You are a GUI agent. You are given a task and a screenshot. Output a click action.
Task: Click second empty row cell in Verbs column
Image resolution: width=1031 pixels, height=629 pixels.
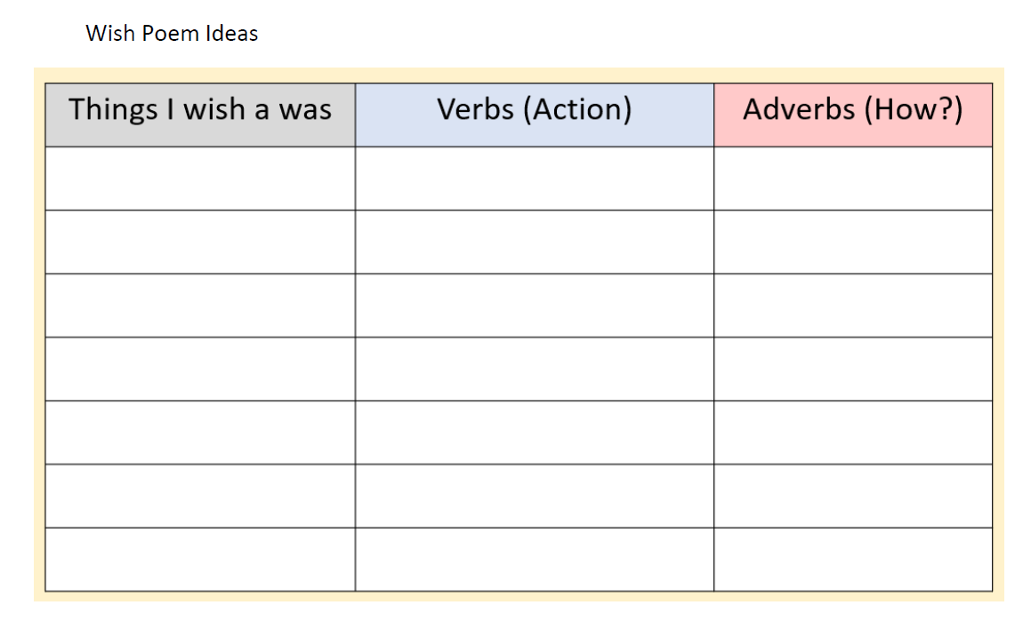[534, 242]
